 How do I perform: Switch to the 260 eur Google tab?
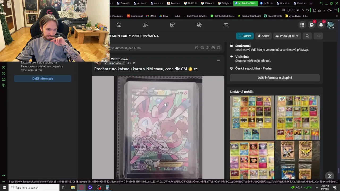pyautogui.click(x=207, y=3)
